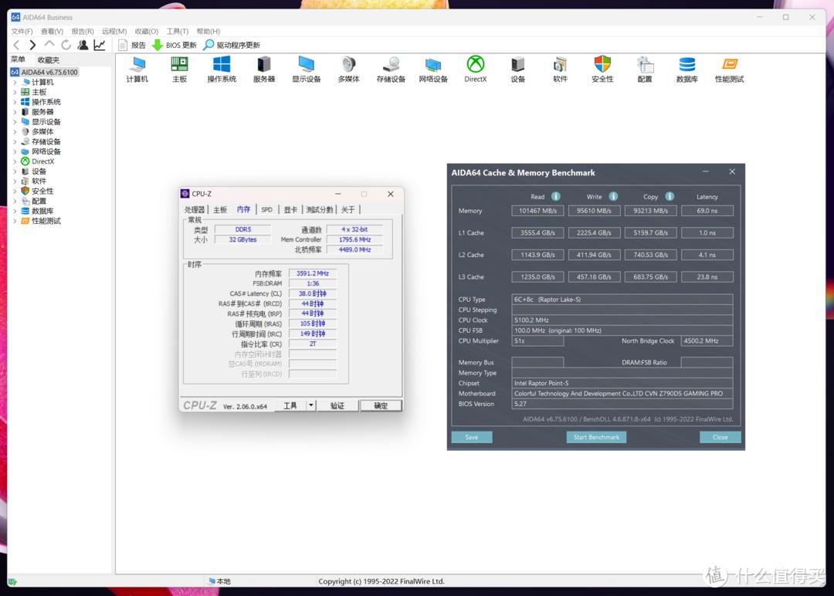834x596 pixels.
Task: Open the 存储设备 icon
Action: tap(391, 69)
